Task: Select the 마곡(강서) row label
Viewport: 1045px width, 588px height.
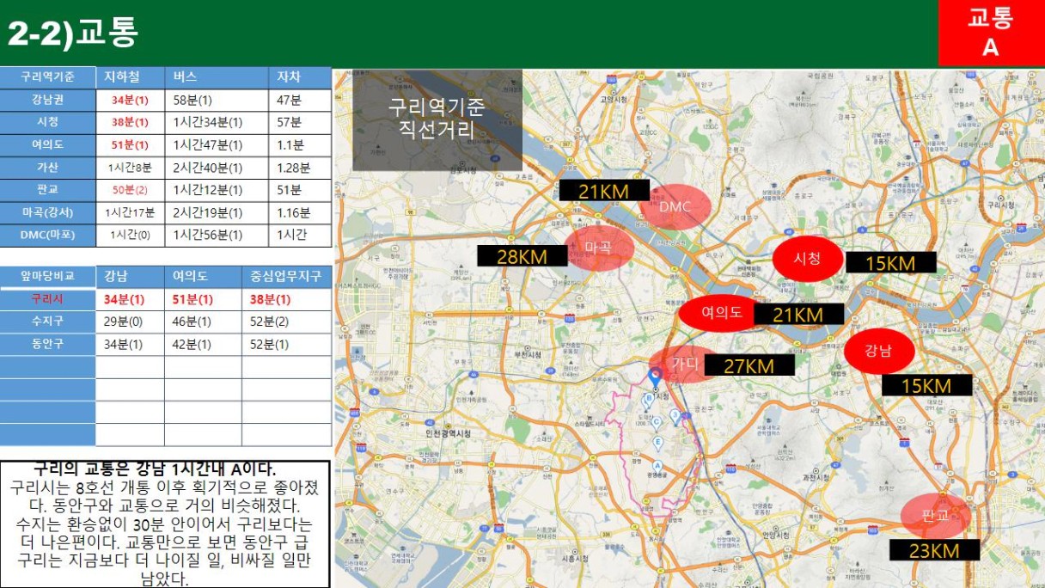Action: (47, 212)
